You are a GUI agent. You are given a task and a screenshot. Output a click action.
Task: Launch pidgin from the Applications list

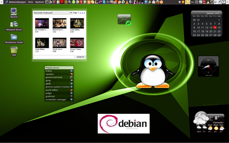(x=59, y=93)
